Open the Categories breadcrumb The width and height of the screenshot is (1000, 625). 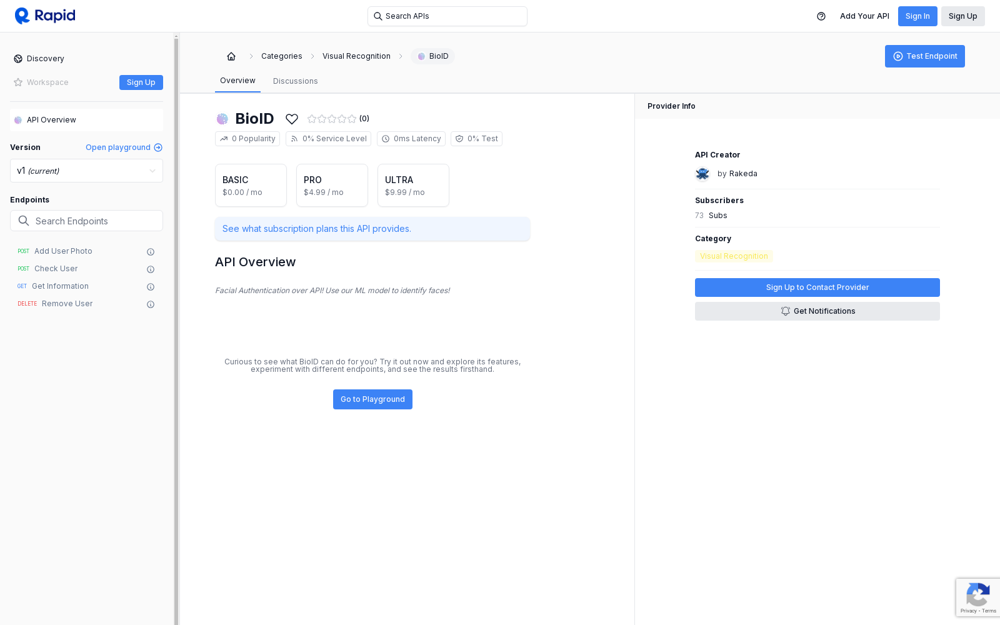[282, 56]
